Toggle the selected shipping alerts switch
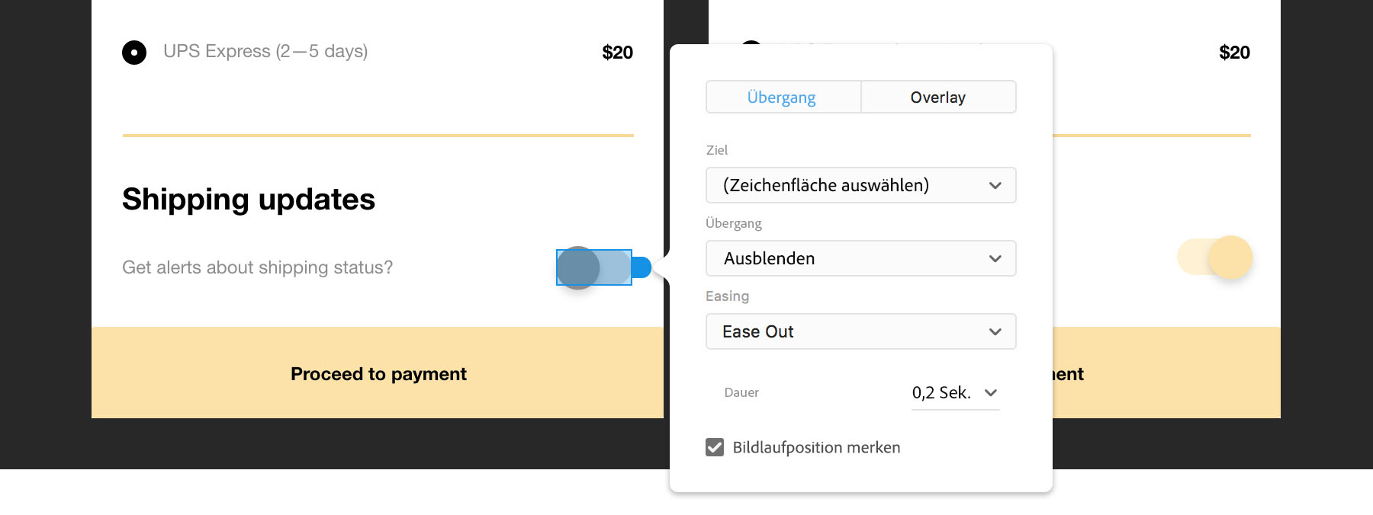The height and width of the screenshot is (515, 1373). point(593,267)
